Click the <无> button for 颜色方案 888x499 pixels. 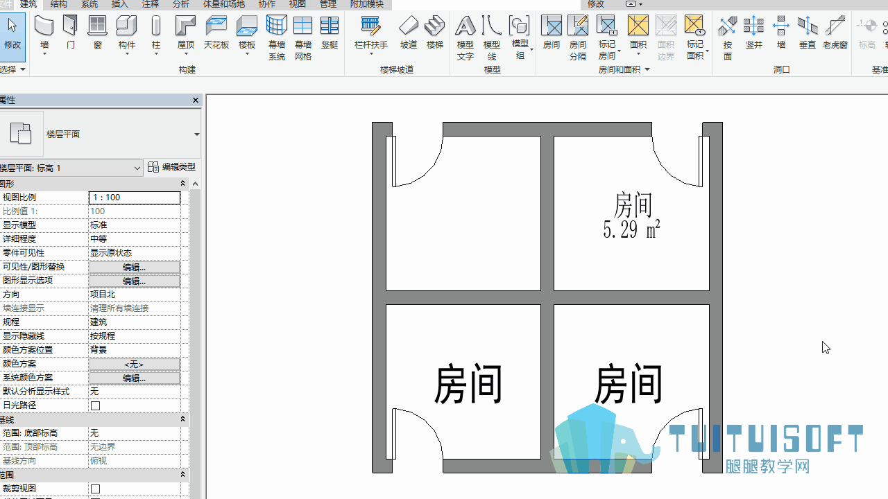tap(135, 364)
